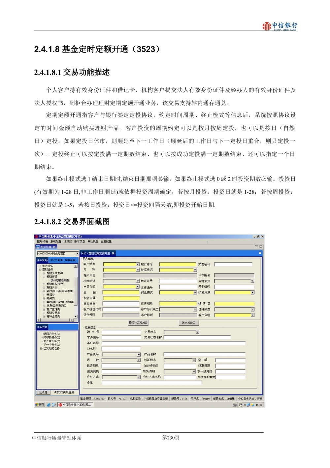Click the 银行账号 input field
Image resolution: width=330 pixels, height=468 pixels.
pyautogui.click(x=178, y=264)
